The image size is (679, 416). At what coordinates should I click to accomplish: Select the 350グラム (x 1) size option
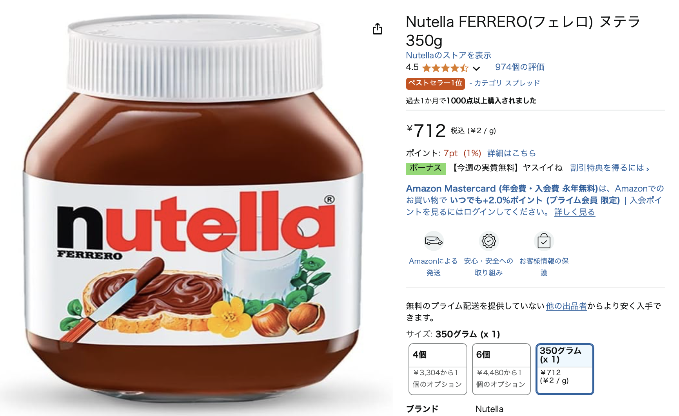[565, 369]
